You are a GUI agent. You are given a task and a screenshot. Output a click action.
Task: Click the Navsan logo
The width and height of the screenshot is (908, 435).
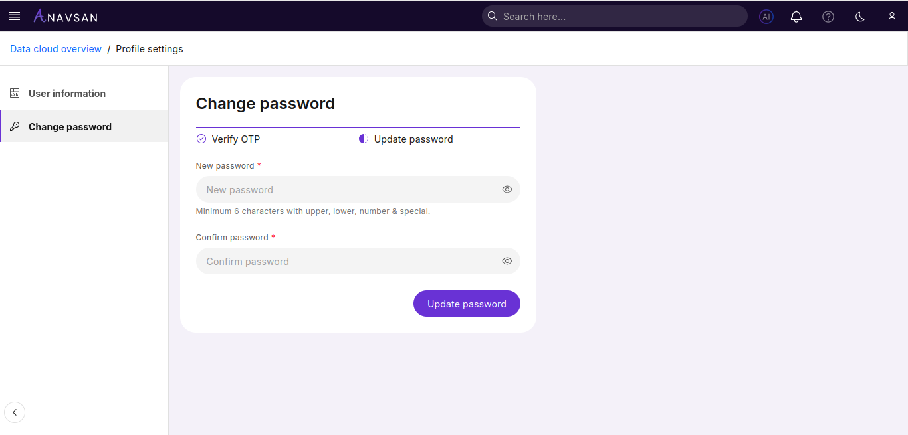click(x=64, y=15)
